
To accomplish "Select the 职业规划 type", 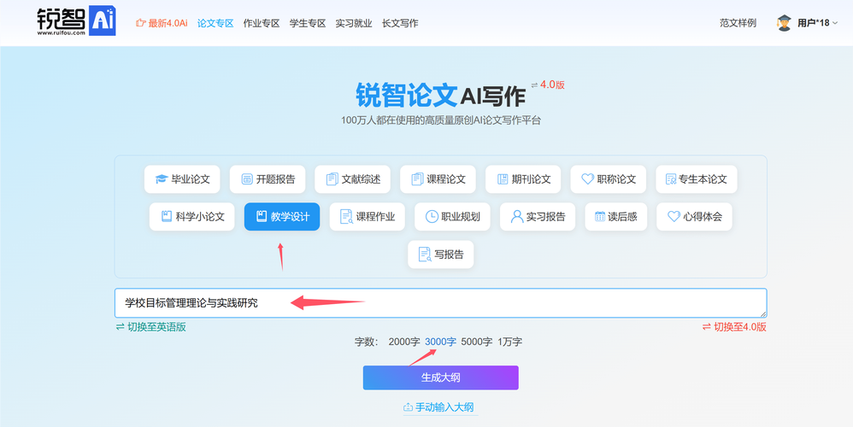I will pos(453,217).
